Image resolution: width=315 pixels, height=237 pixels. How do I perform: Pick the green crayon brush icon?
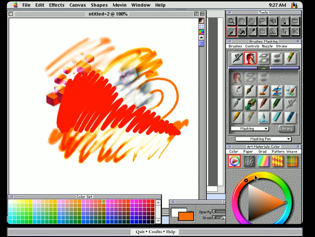[x=277, y=104]
